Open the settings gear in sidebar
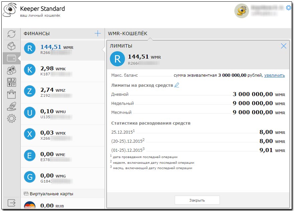Screen dimensions: 294x211 click(11, 118)
